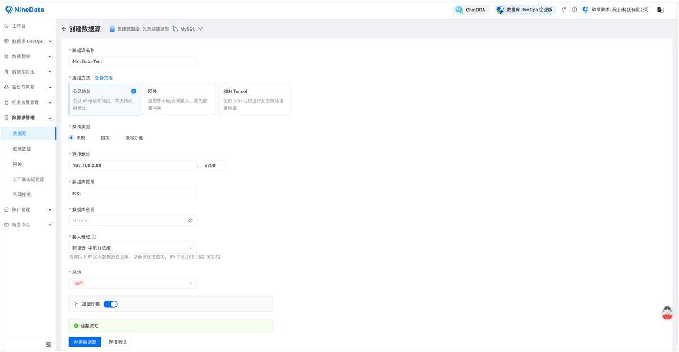Image resolution: width=679 pixels, height=352 pixels.
Task: Expand the 数据复制 chevron
Action: [50, 57]
